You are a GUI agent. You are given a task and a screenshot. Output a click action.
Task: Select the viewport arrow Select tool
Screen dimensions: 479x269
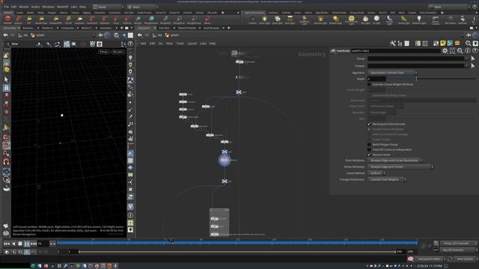tap(6, 80)
